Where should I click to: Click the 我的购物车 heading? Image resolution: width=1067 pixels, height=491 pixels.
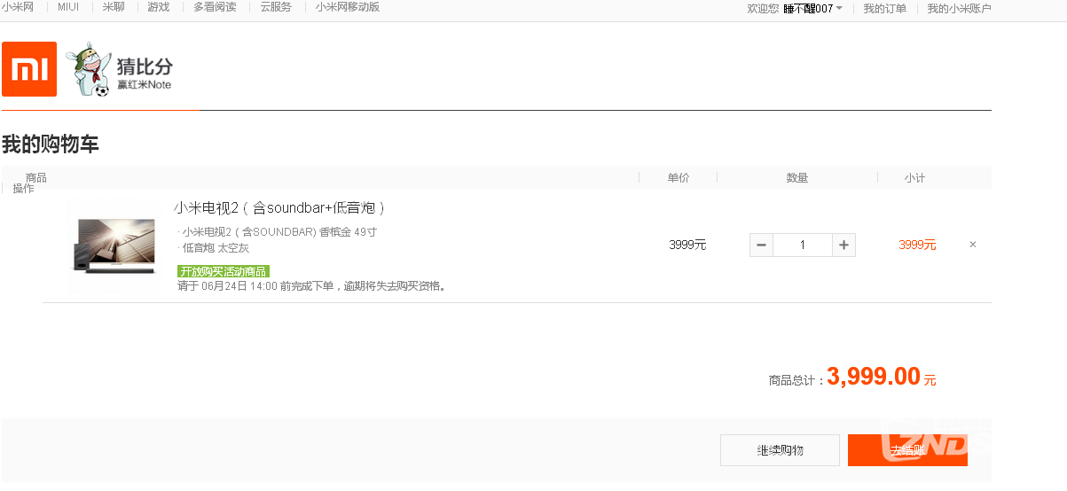(x=51, y=144)
